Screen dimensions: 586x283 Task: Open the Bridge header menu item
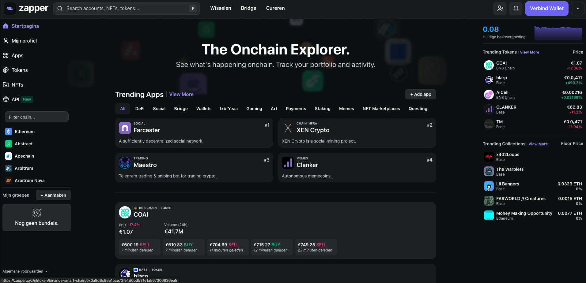point(248,8)
